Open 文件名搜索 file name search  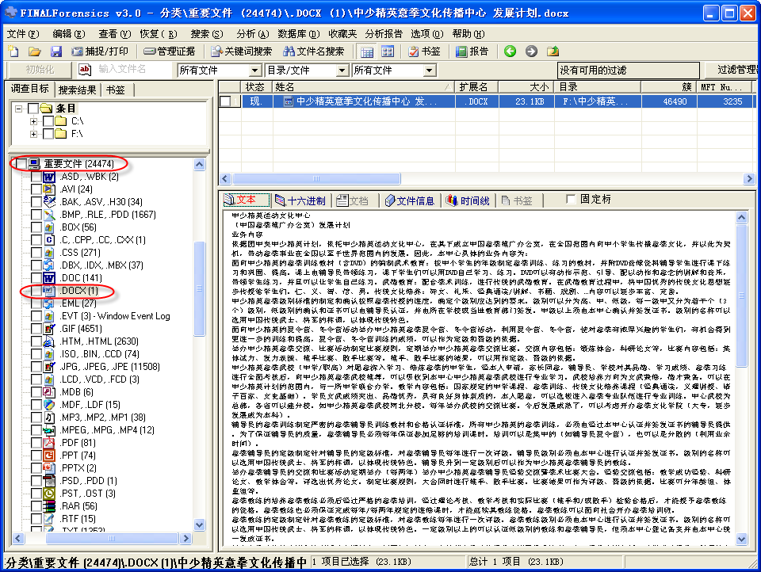click(314, 51)
